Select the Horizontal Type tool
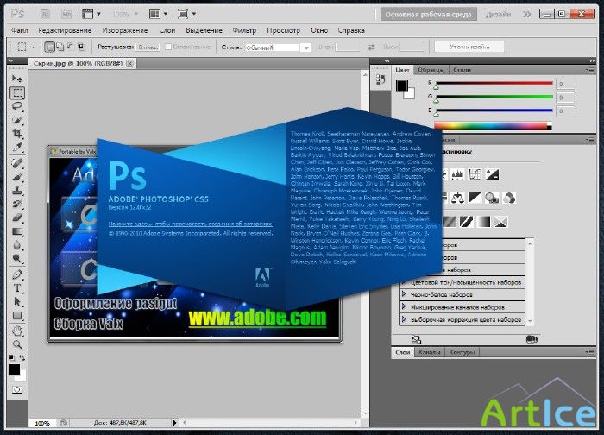604x435 pixels. tap(17, 288)
